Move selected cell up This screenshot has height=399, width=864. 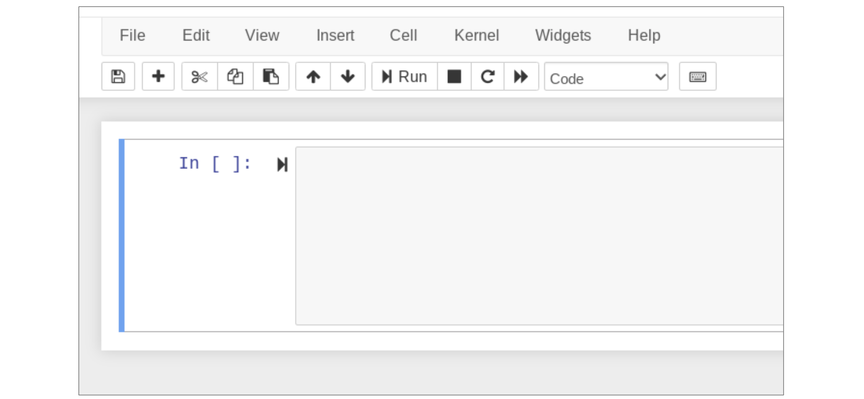point(313,77)
